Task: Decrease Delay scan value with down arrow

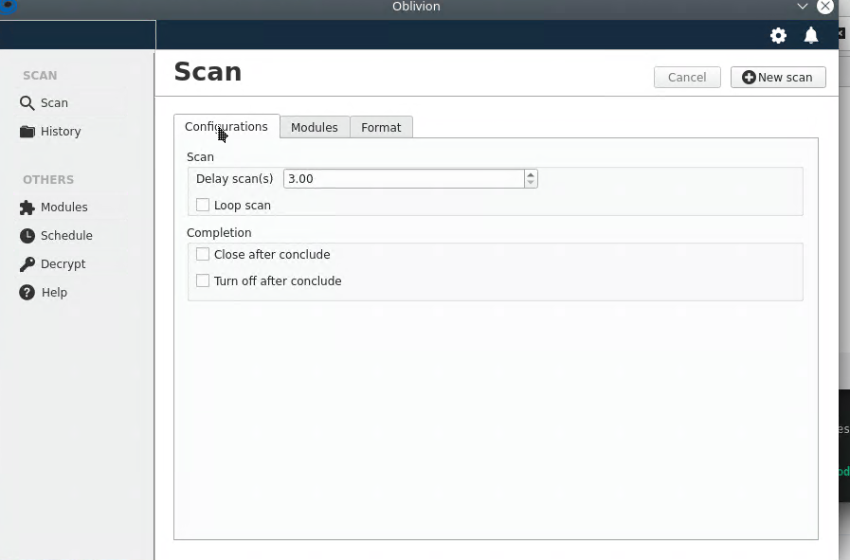Action: click(x=531, y=183)
